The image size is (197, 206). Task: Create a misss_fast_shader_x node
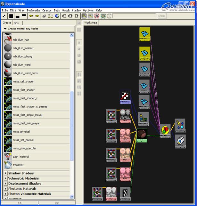(x=37, y=98)
